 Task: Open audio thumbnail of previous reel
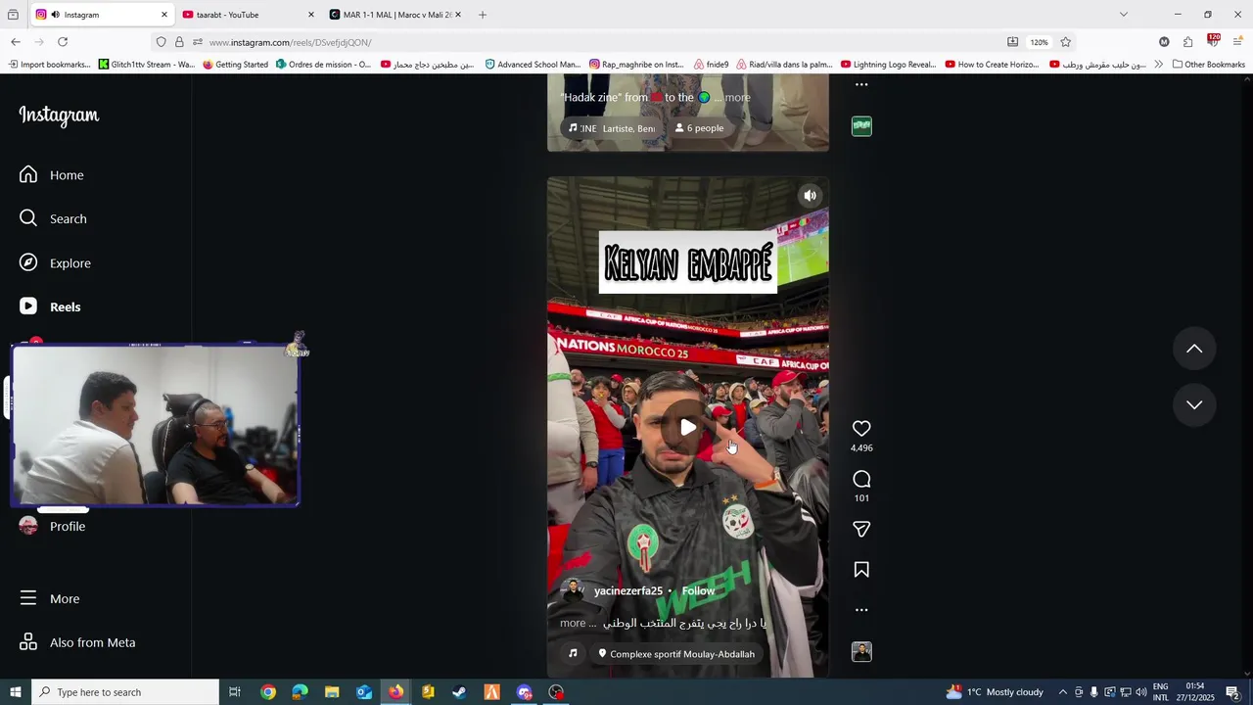[x=861, y=126]
